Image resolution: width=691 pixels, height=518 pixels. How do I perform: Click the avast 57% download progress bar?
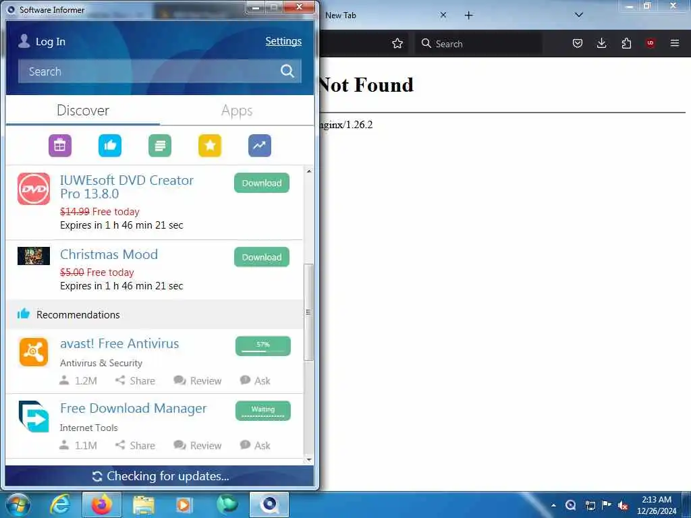point(263,346)
